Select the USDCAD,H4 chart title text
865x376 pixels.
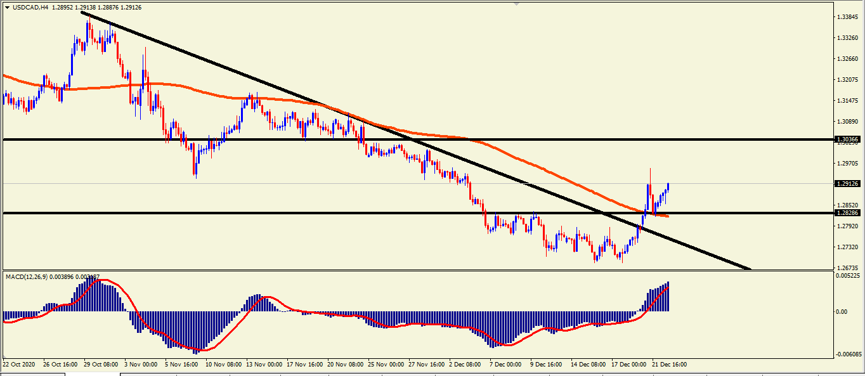(30, 8)
